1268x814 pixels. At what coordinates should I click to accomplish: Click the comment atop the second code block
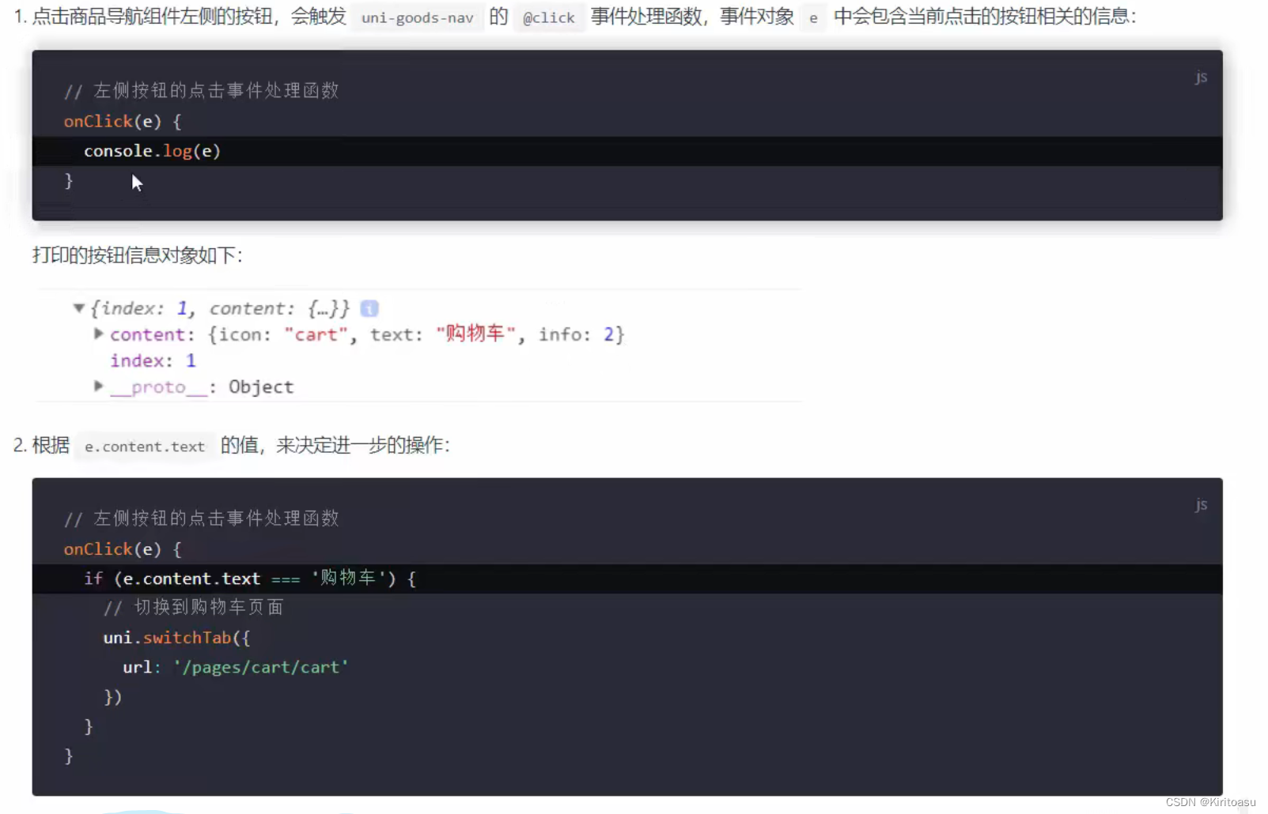[x=202, y=518]
